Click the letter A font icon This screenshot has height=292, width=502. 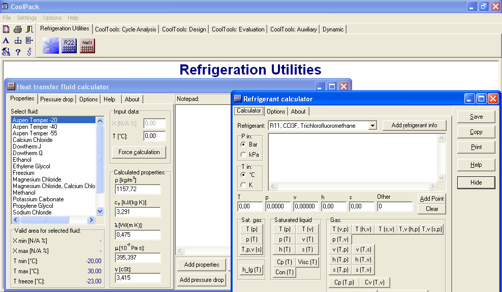(x=6, y=41)
